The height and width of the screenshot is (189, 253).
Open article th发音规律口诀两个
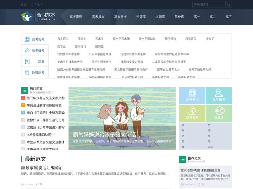click(40, 135)
